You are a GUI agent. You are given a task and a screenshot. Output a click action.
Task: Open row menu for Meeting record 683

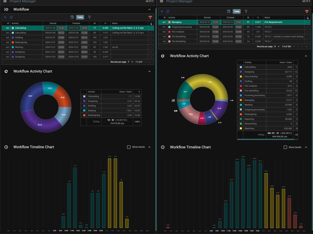151,47
